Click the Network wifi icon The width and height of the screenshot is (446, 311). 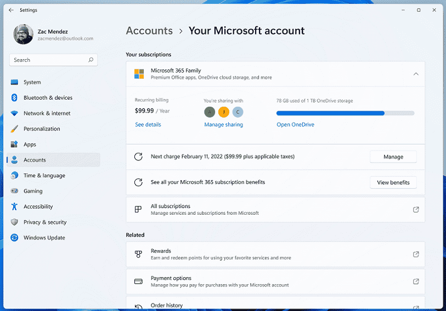click(14, 113)
